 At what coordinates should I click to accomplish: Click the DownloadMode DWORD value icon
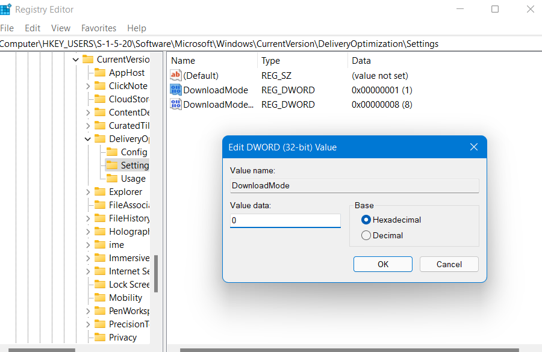point(176,90)
